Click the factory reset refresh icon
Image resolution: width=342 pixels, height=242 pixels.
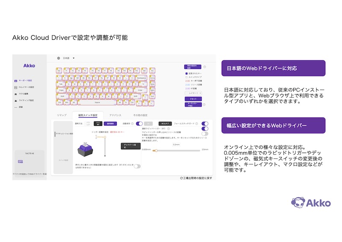(182, 177)
